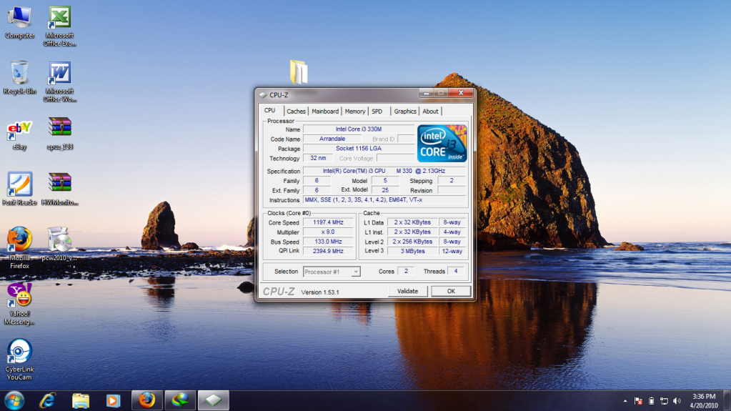Image resolution: width=731 pixels, height=411 pixels.
Task: Show hidden system tray icons
Action: point(625,401)
